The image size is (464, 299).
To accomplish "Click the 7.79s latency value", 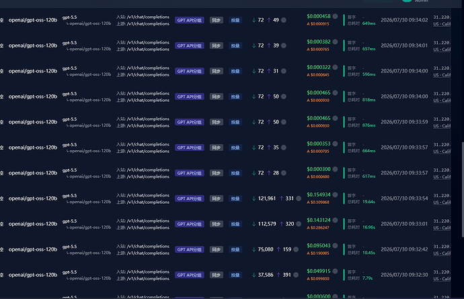I will (368, 278).
